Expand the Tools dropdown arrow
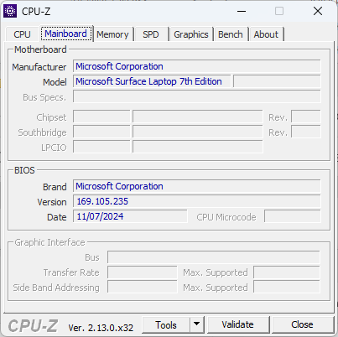338x337 pixels. [197, 324]
